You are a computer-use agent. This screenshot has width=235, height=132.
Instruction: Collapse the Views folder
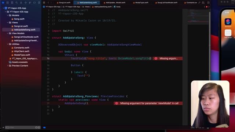pyautogui.click(x=8, y=22)
